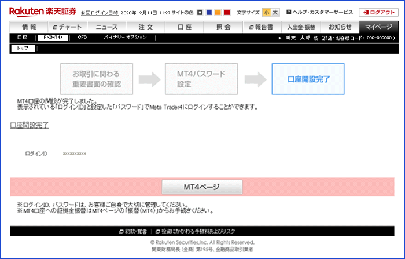Open ヘルプ・カスタマーサービス link
Viewport: 405px width, 259px height.
320,12
